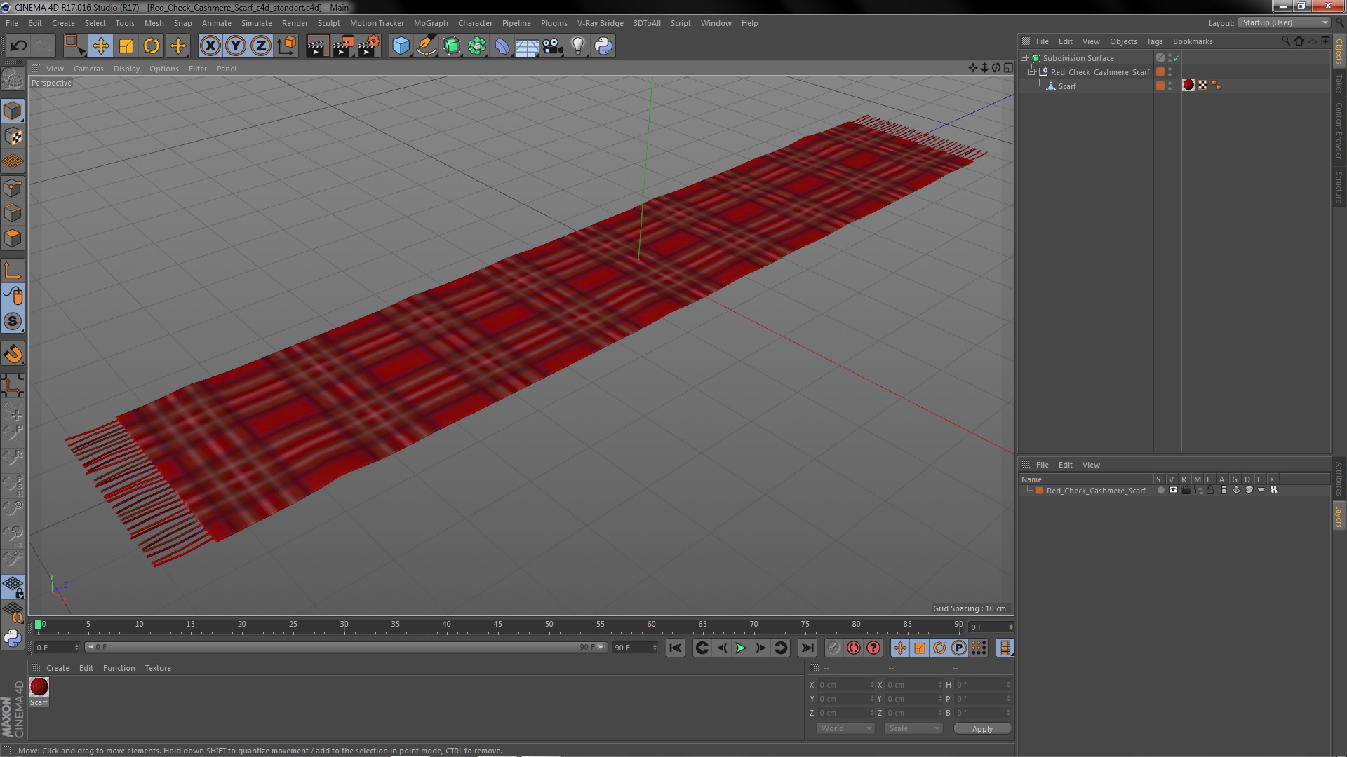The image size is (1347, 757).
Task: Click the Light object icon
Action: tap(577, 46)
